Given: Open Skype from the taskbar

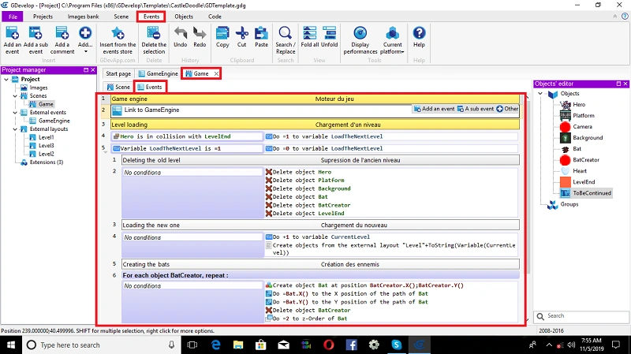Looking at the screenshot, I should click(397, 345).
